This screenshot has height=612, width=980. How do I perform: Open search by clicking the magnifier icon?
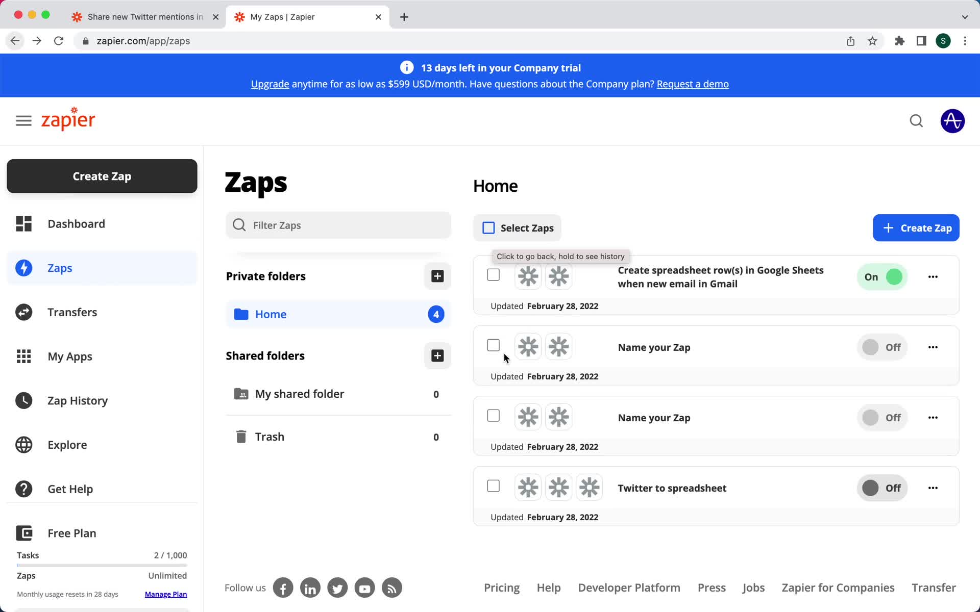coord(916,121)
